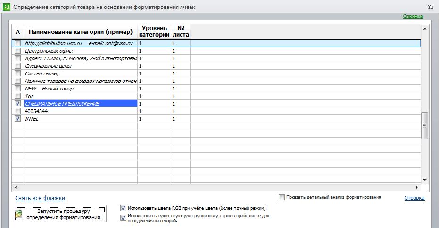Click category level value in 40054344 row

pyautogui.click(x=154, y=111)
